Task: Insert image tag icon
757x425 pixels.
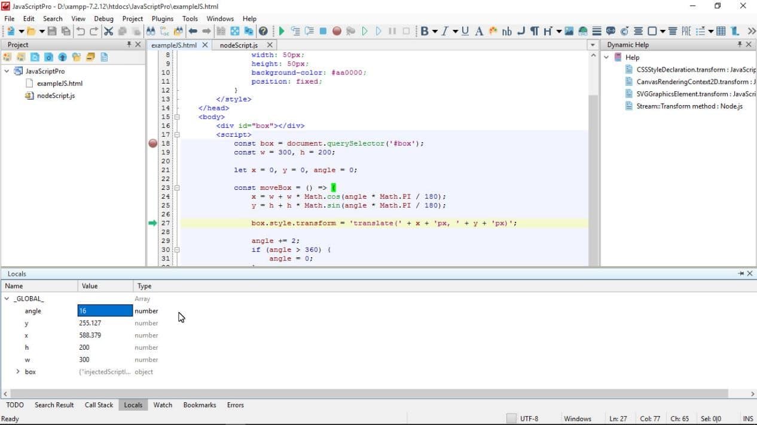Action: (569, 31)
